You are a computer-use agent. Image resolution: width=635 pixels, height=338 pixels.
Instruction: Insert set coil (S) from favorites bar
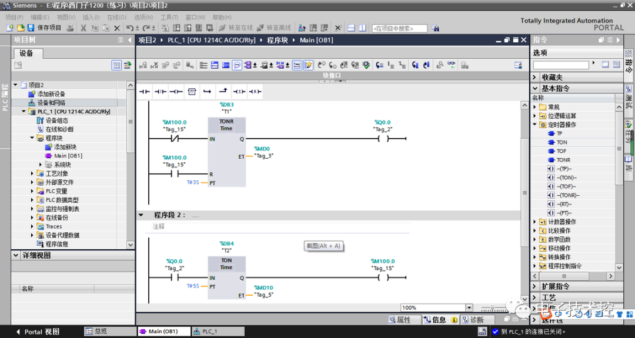(x=239, y=92)
